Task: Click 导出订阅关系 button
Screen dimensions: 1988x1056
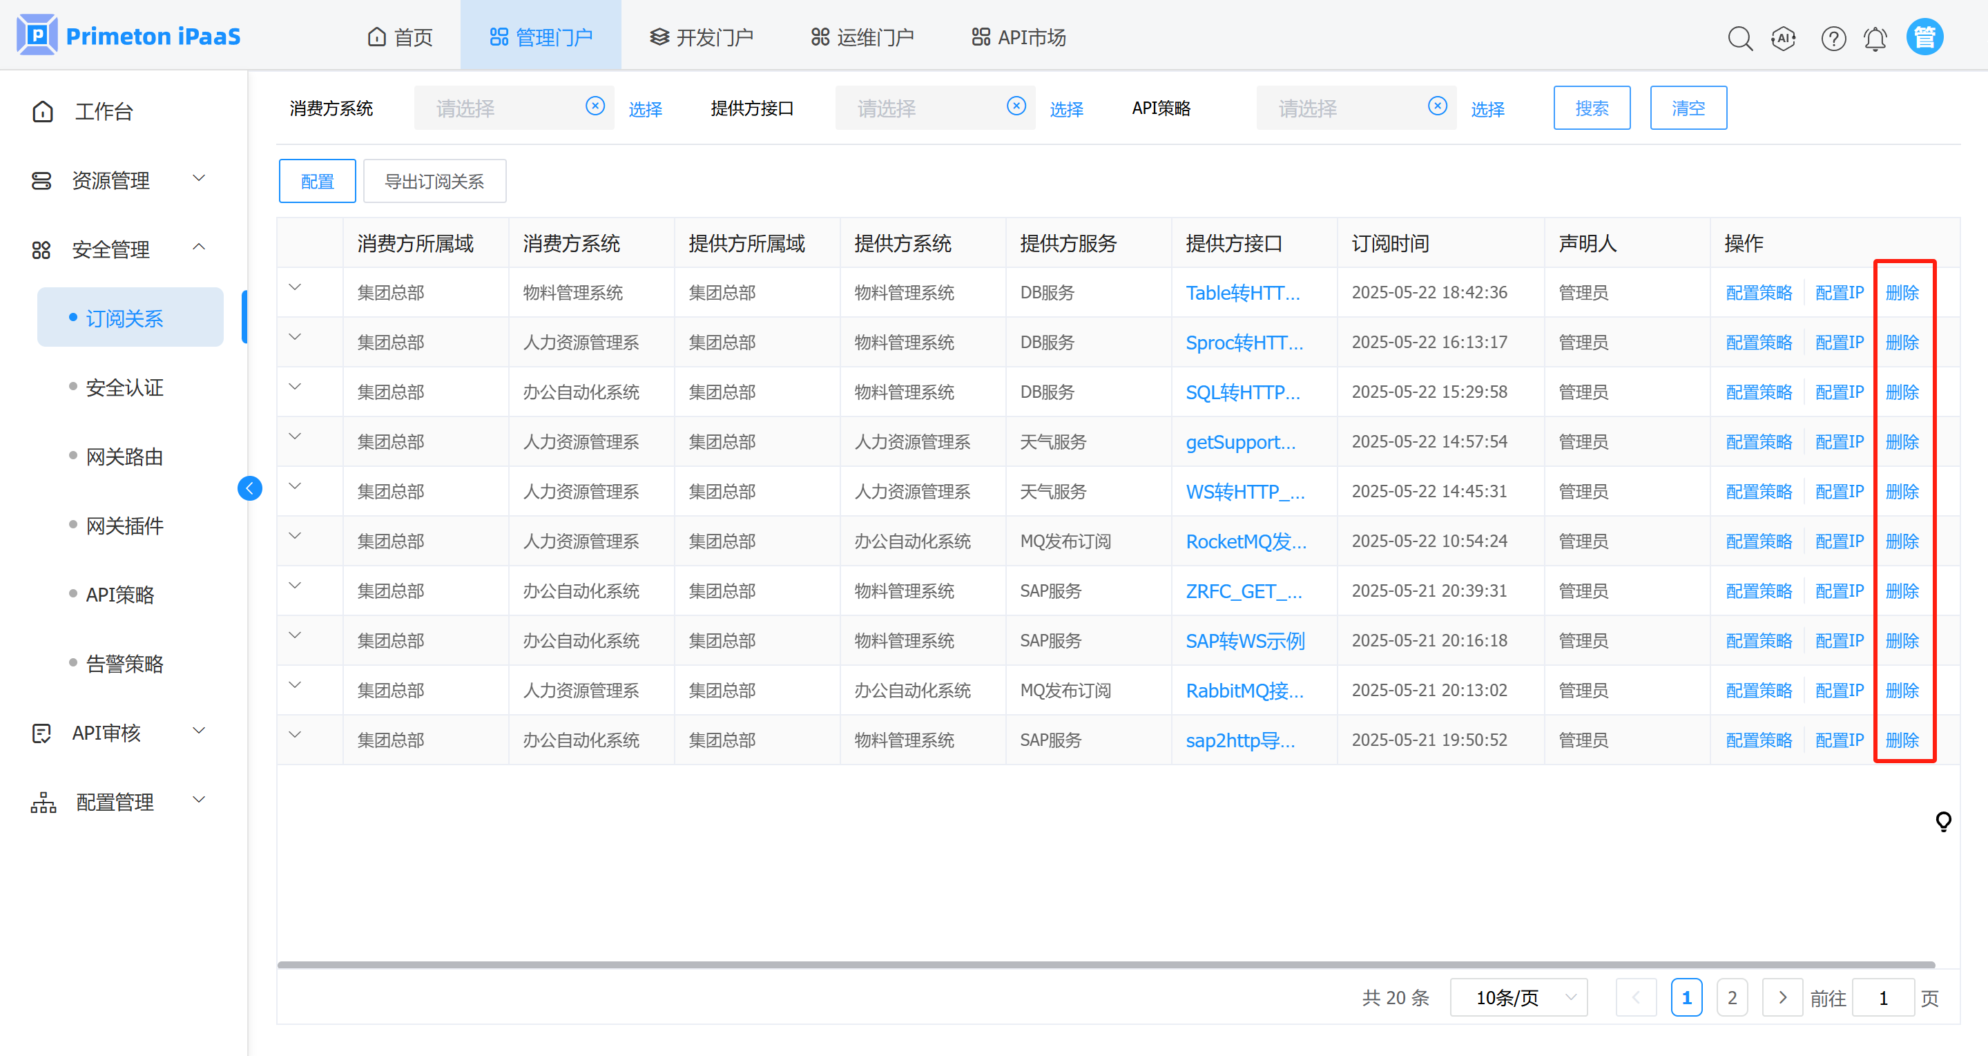Action: point(434,182)
